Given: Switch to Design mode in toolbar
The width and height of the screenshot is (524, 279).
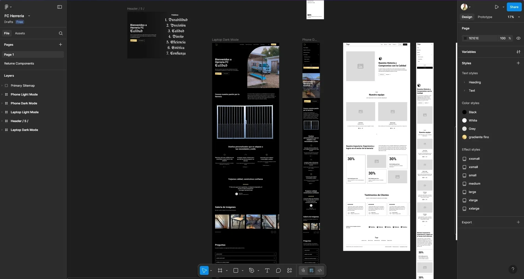Looking at the screenshot, I should tap(311, 270).
